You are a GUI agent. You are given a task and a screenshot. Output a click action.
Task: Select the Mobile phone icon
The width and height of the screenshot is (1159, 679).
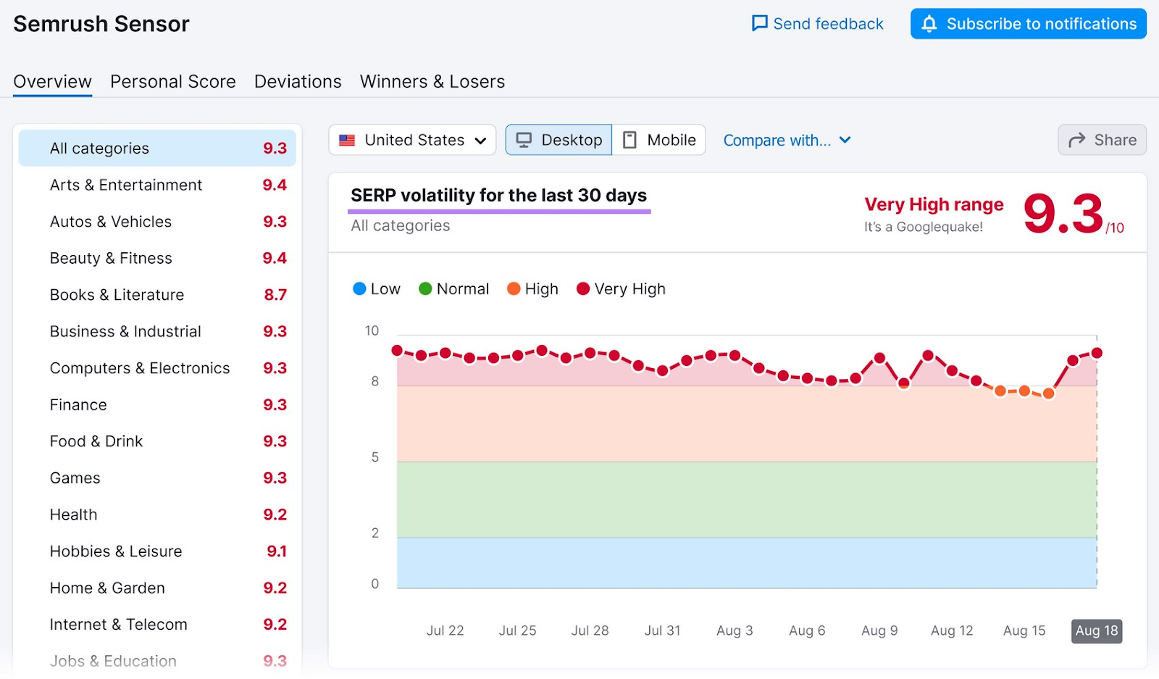[631, 139]
